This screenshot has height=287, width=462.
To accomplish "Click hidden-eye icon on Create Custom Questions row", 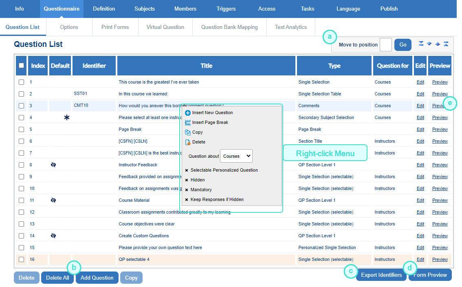I will [53, 236].
